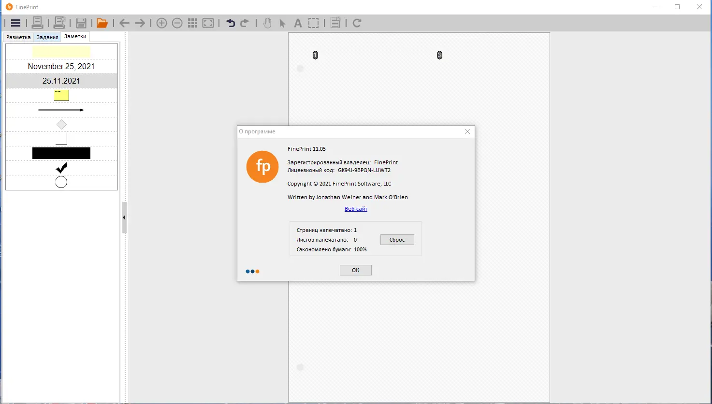Click the Зарегистрированный владелец: FinePrint line
The height and width of the screenshot is (404, 712).
(343, 162)
